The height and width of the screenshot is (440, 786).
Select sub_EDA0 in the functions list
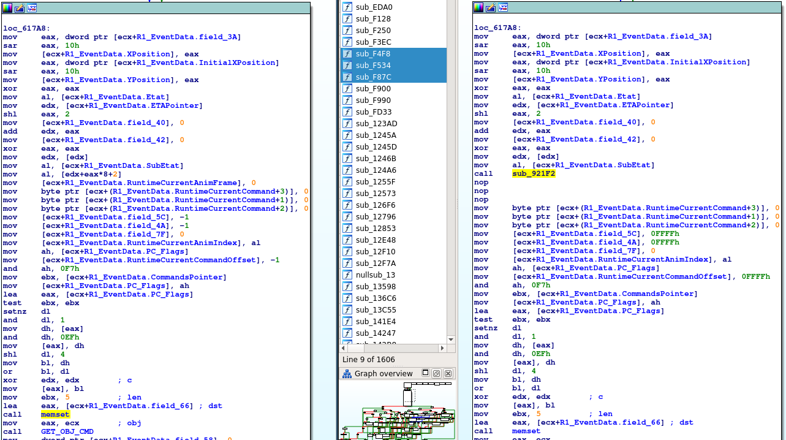tap(374, 7)
